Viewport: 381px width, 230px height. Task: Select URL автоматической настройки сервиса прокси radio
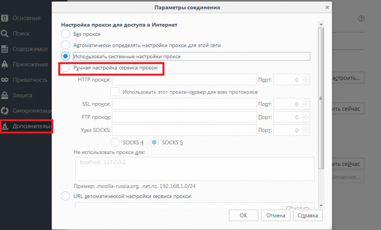[65, 196]
